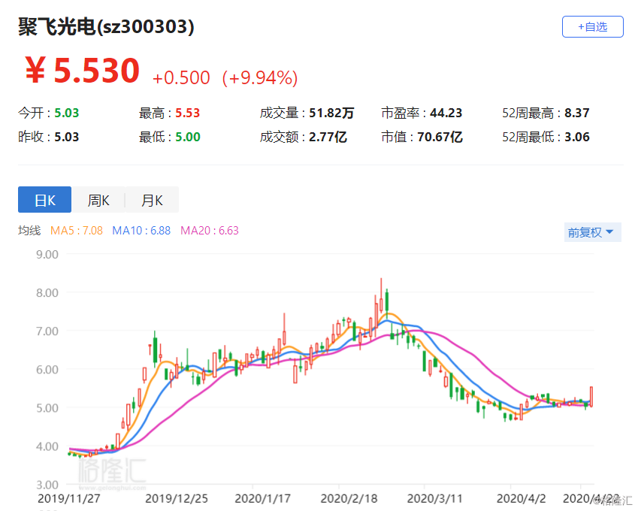Click the MA10 : 6.88 legend label

[x=141, y=231]
